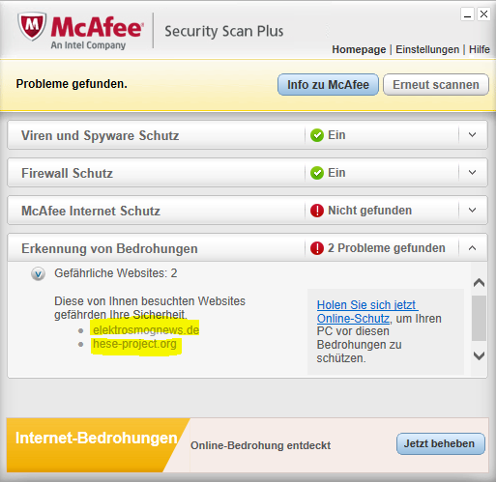Collapse Gefährliche Websites round arrow icon
The height and width of the screenshot is (482, 496).
pyautogui.click(x=38, y=274)
